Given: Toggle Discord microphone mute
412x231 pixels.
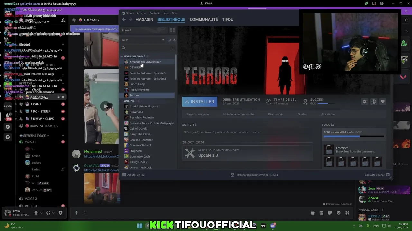Looking at the screenshot, I should (x=36, y=213).
